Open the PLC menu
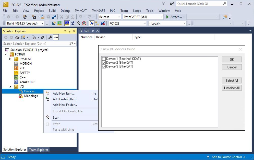 click(113, 11)
